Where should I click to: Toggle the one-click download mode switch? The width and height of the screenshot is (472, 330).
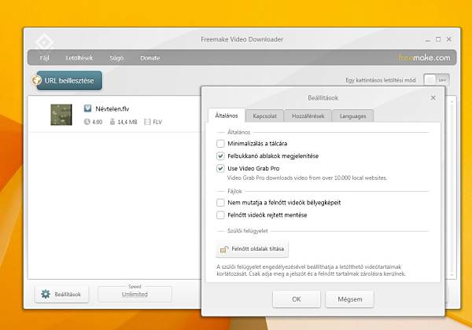(x=437, y=79)
